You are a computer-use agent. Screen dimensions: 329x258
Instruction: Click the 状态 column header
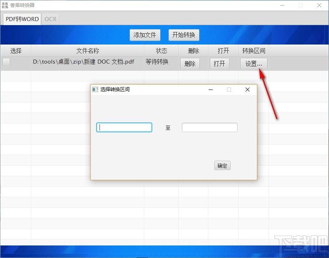pos(161,51)
